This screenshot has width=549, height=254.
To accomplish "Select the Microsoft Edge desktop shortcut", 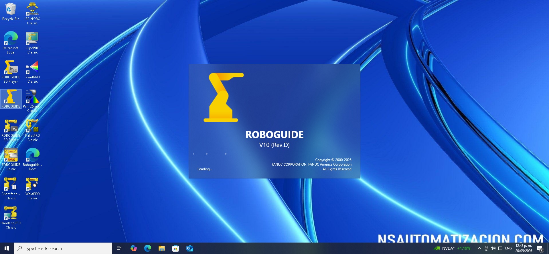I will tap(11, 43).
